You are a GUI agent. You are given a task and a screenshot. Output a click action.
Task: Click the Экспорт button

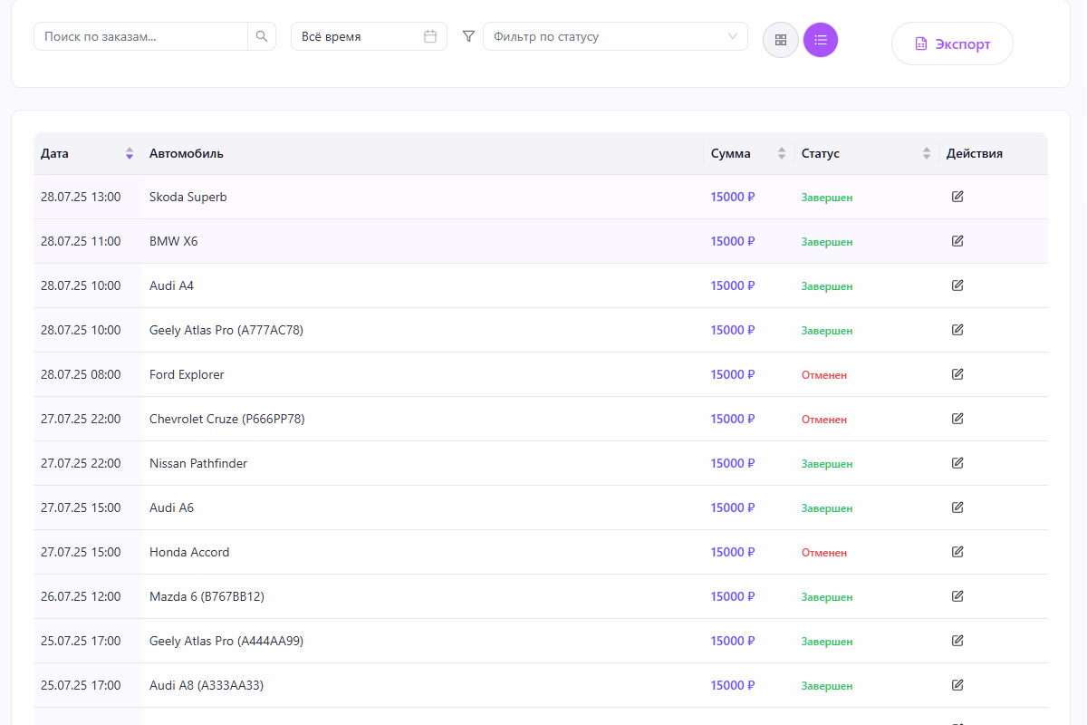[x=952, y=43]
